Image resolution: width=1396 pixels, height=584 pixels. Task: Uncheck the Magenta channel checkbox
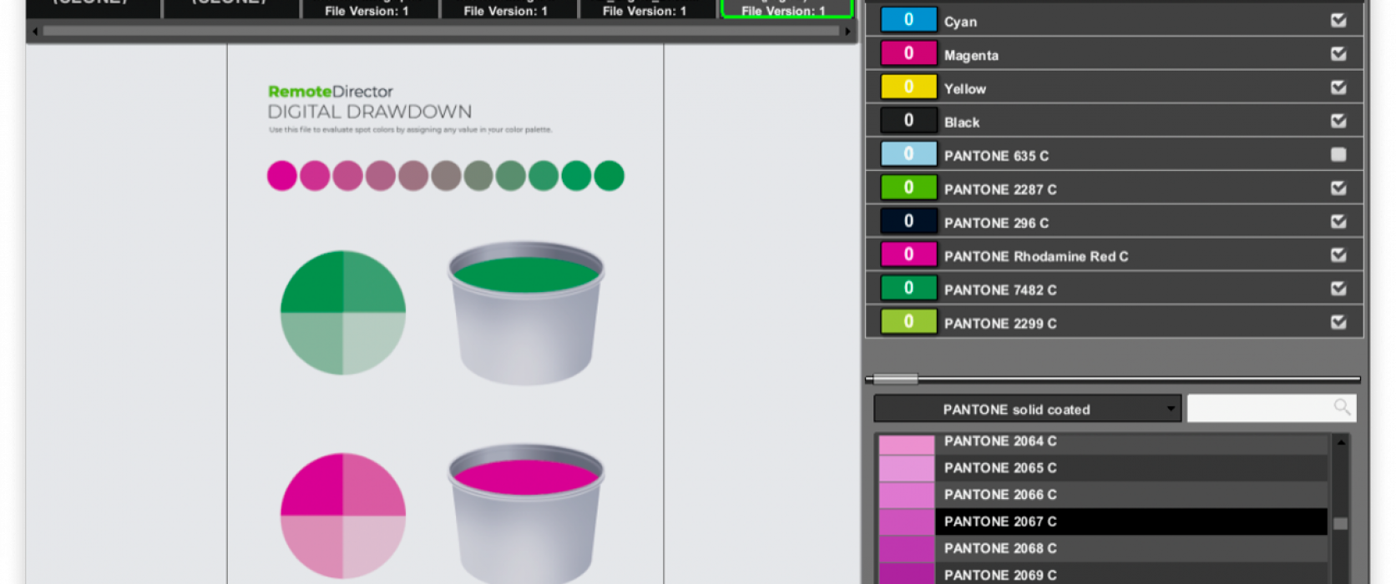click(x=1338, y=54)
